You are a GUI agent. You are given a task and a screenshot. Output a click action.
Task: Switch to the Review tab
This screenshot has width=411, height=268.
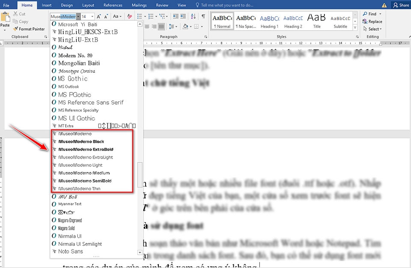pyautogui.click(x=162, y=5)
